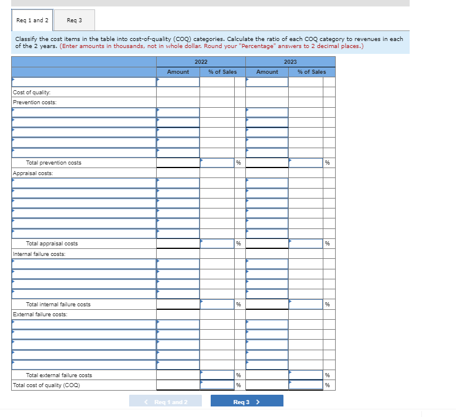The height and width of the screenshot is (417, 456).
Task: Click 2023 Amount in first Prevention costs item row
Action: point(267,112)
